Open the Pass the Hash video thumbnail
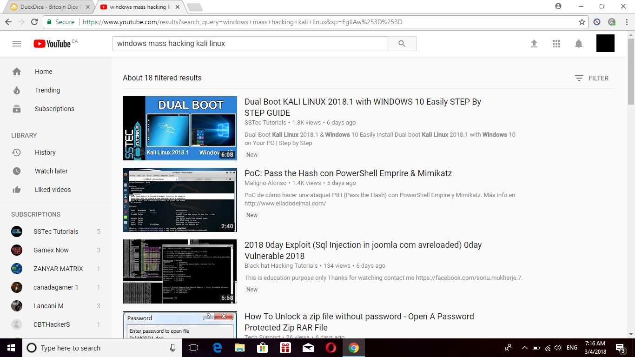635x357 pixels. point(180,200)
